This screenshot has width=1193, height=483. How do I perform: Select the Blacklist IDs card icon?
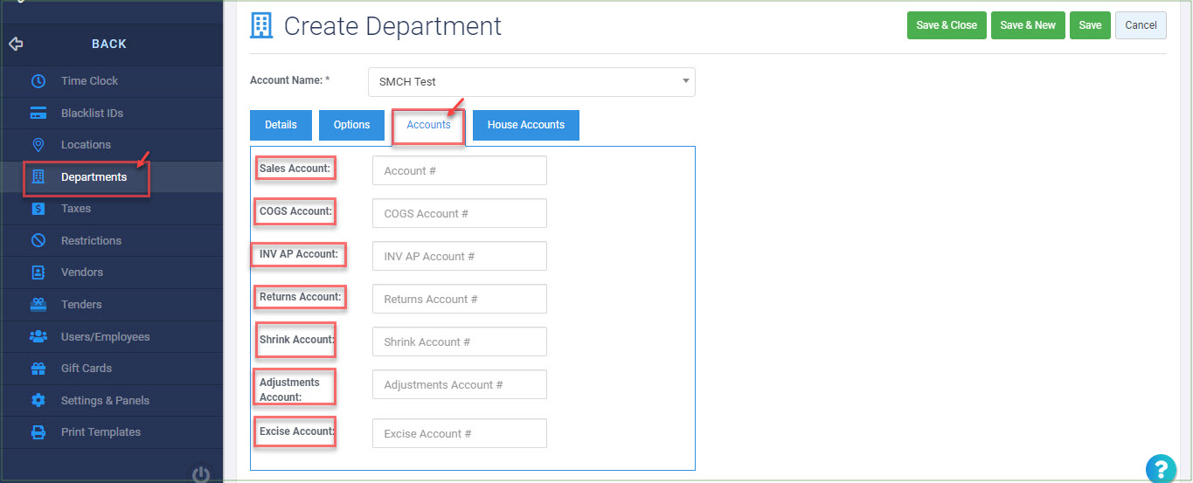pos(38,113)
